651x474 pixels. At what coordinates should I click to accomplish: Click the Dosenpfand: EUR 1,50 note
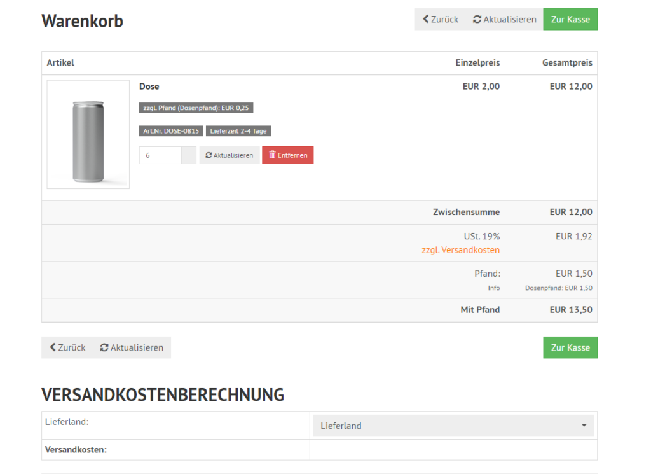click(558, 288)
